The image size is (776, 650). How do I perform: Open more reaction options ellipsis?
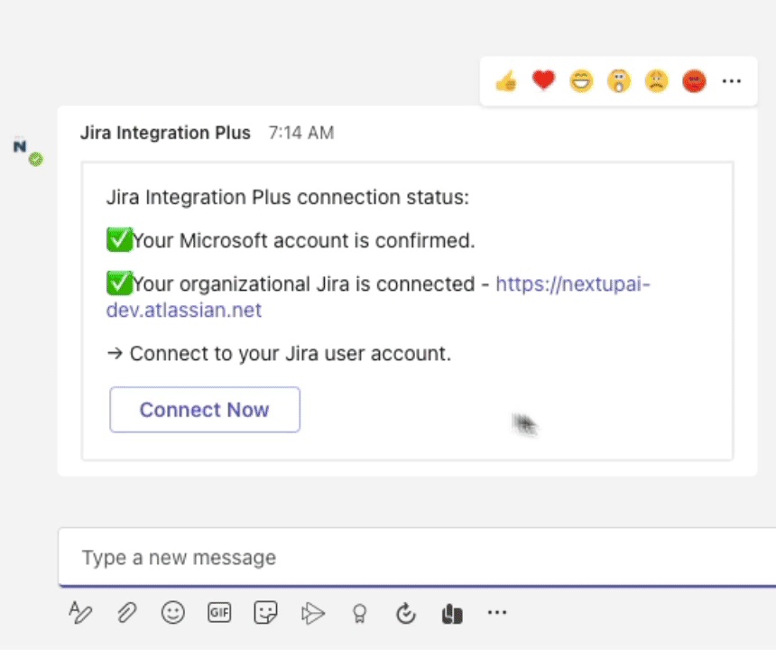tap(732, 81)
